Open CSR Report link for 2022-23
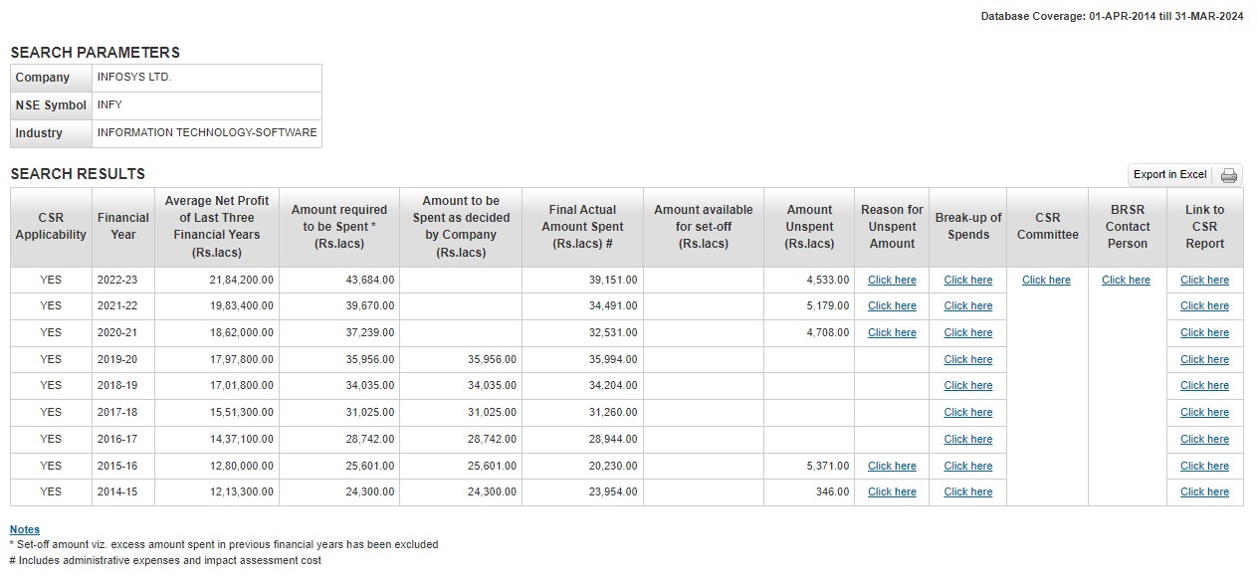 [1204, 281]
